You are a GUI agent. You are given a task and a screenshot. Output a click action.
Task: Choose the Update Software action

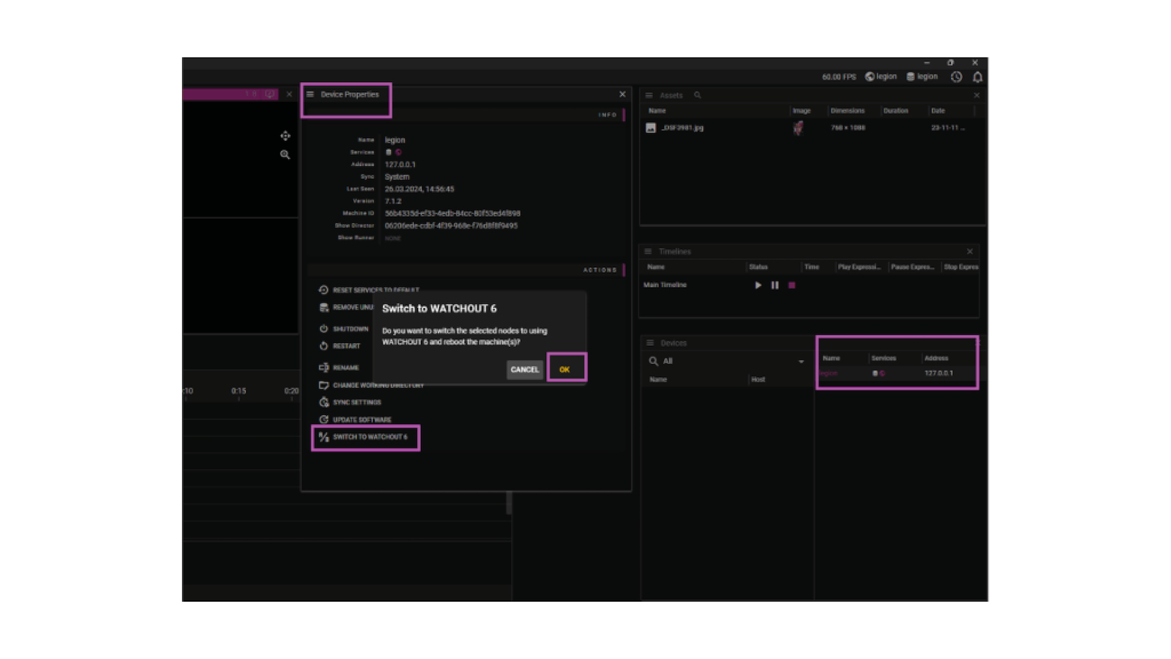click(x=362, y=420)
